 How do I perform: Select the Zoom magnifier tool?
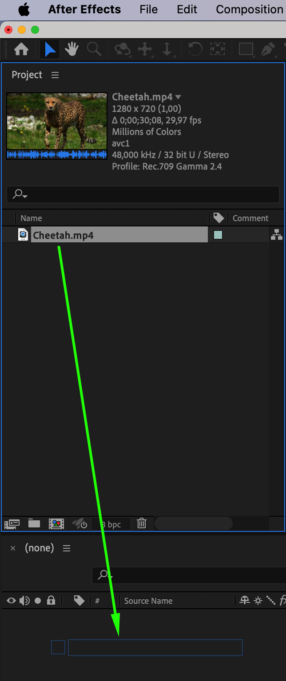tap(94, 49)
